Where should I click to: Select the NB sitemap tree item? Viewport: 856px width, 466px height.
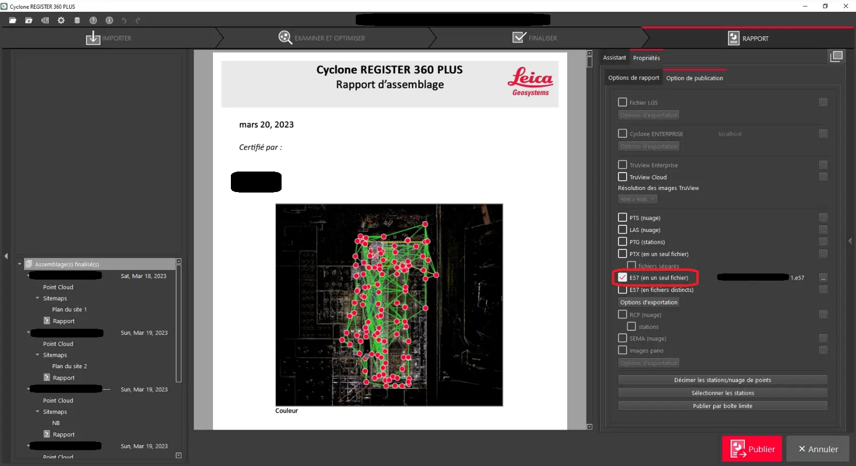pyautogui.click(x=56, y=423)
